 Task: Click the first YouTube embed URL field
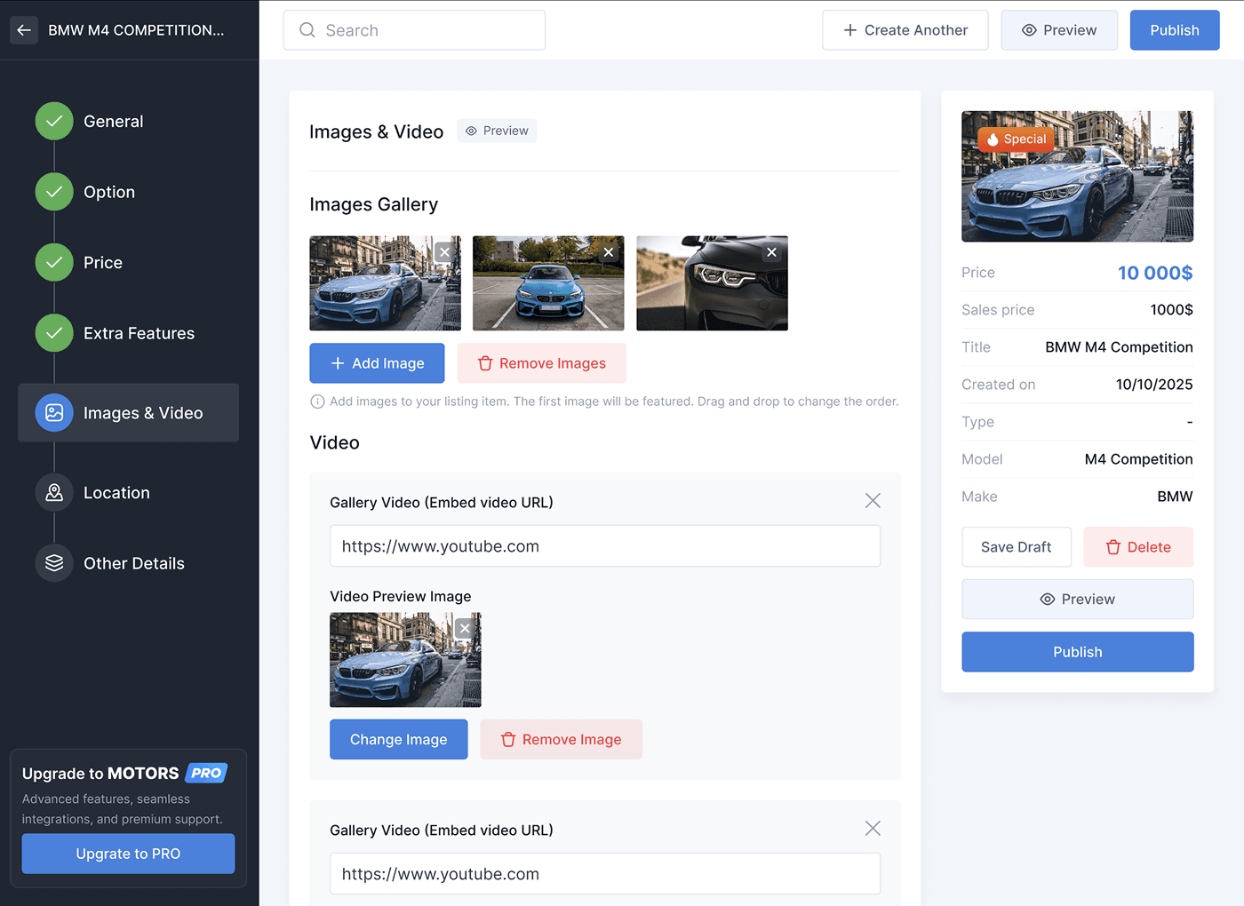(604, 545)
